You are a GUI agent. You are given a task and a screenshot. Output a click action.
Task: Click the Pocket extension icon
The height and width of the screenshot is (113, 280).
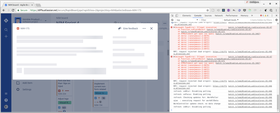pyautogui.click(x=244, y=10)
